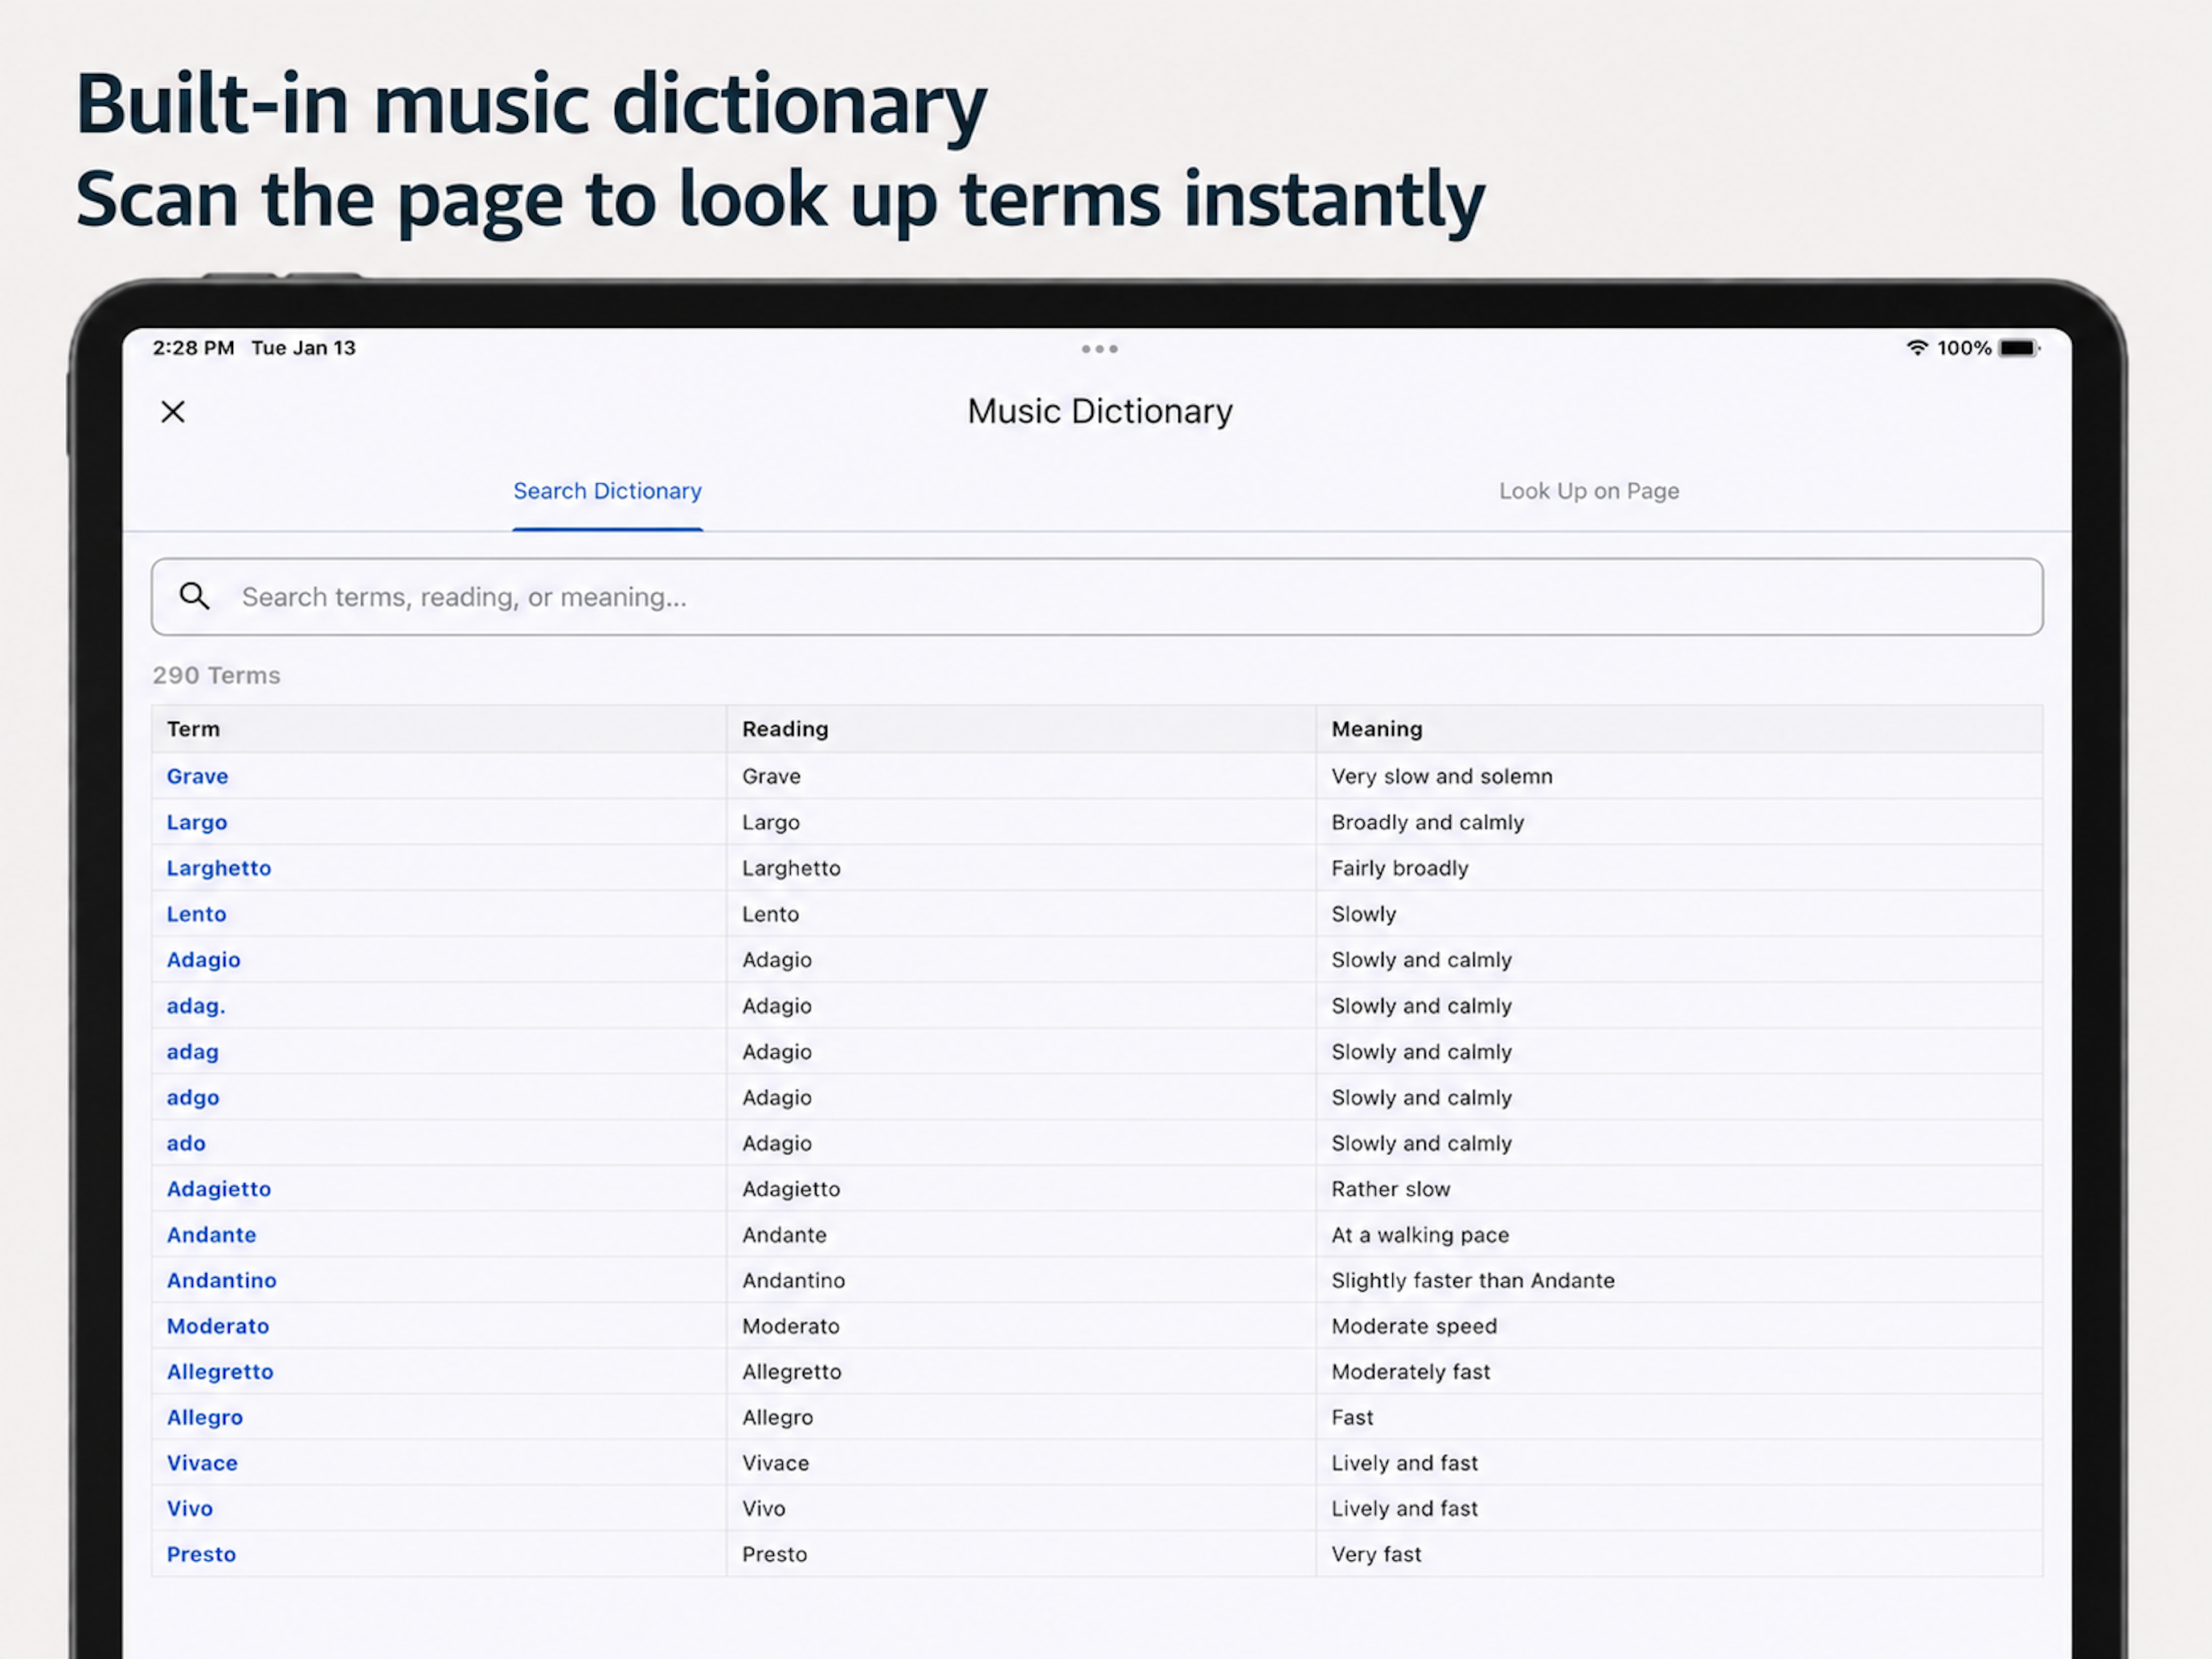2212x1659 pixels.
Task: Open the Grave term link
Action: [x=197, y=776]
